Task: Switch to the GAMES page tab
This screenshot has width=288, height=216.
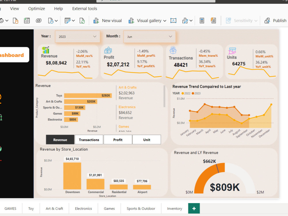Action: pyautogui.click(x=10, y=209)
